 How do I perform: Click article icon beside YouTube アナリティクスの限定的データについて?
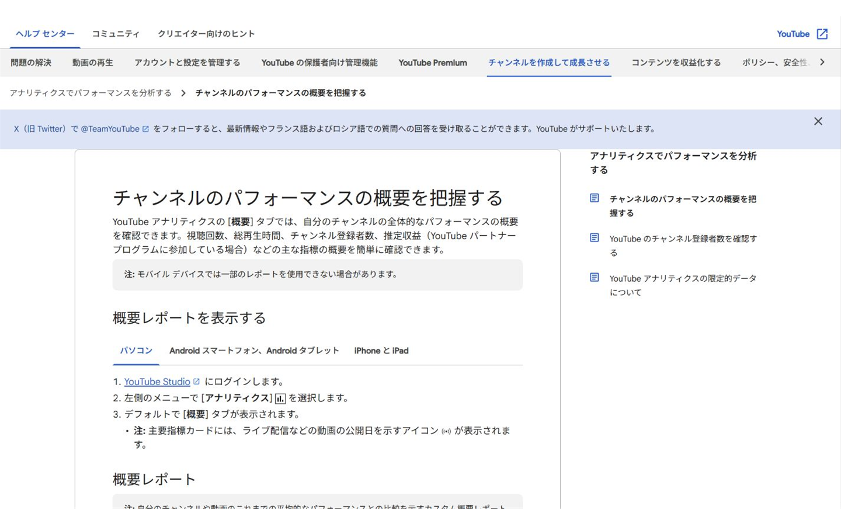595,278
